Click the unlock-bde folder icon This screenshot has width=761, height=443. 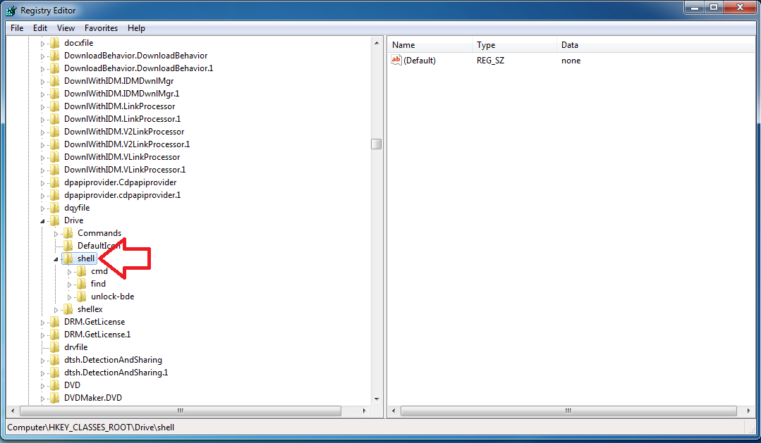(82, 297)
